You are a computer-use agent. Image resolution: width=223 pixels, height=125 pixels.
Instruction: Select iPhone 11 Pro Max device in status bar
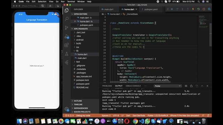pyautogui.click(x=185, y=116)
